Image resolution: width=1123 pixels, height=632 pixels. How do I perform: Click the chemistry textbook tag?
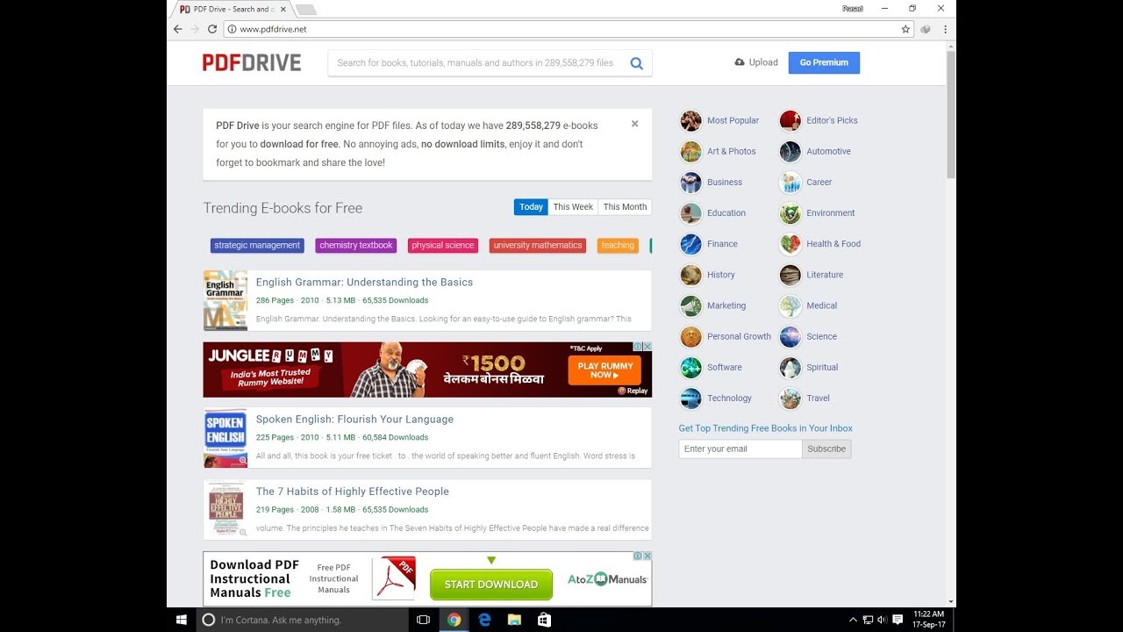356,246
